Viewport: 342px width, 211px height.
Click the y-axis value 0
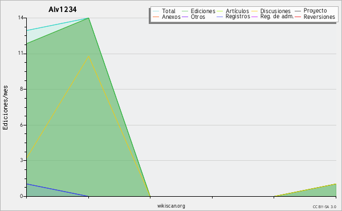pyautogui.click(x=22, y=196)
